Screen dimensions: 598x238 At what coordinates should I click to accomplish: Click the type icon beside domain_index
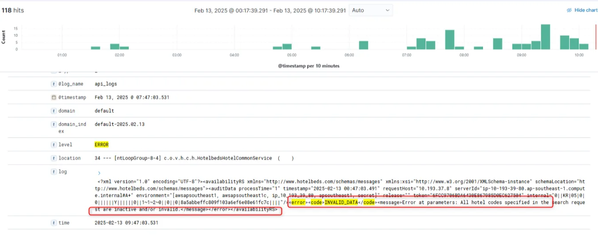coord(54,124)
